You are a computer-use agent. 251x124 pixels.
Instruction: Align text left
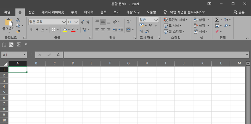tap(97, 30)
